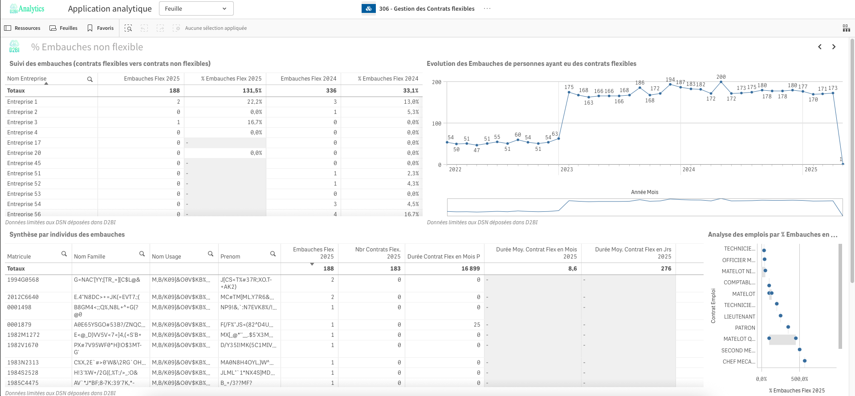Click app title 306 - Gestion des Contrats flexibles
855x396 pixels.
[426, 8]
